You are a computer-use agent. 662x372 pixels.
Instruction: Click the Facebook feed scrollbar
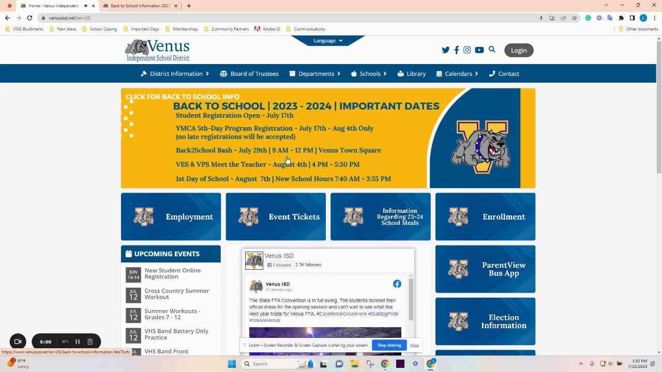[411, 300]
